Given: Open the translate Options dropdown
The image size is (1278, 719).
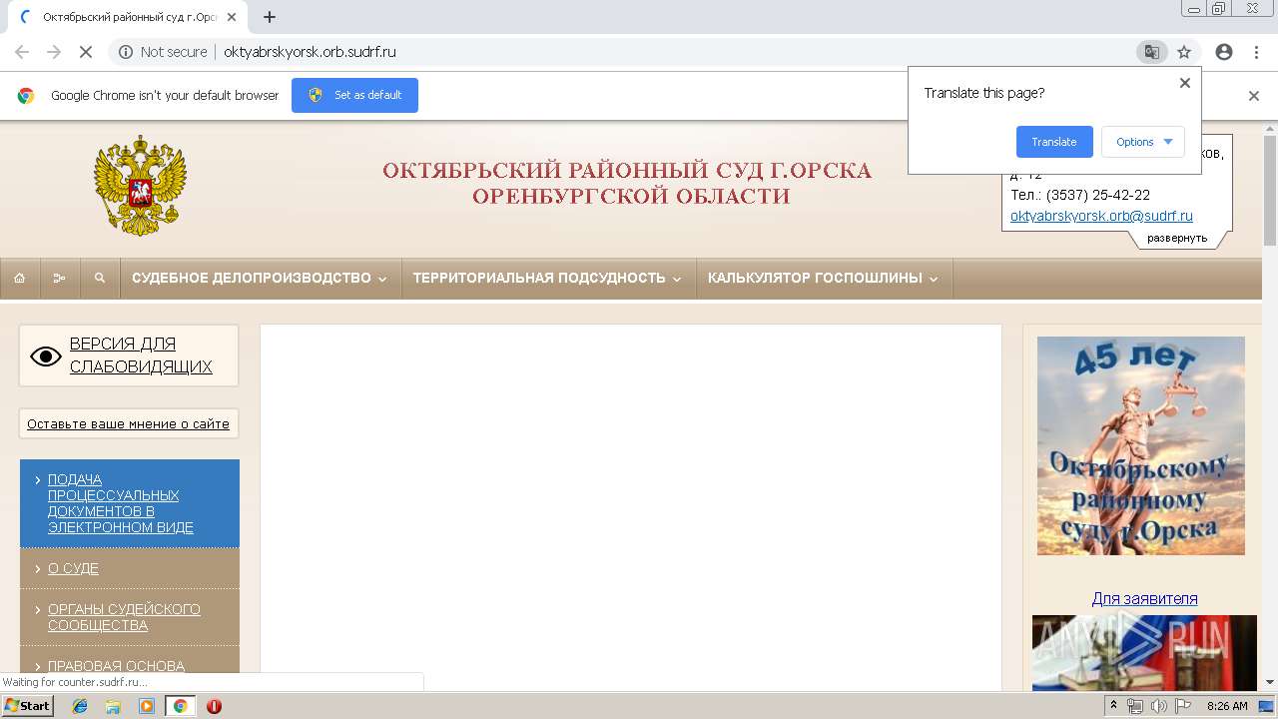Looking at the screenshot, I should click(1143, 142).
